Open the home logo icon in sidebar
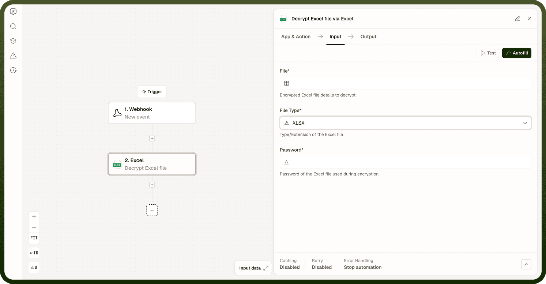546x284 pixels. point(13,12)
